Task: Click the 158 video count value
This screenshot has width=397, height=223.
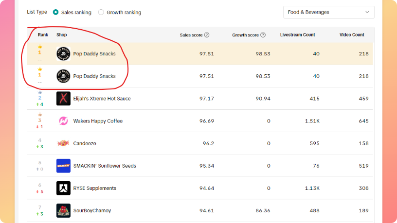Action: pyautogui.click(x=363, y=143)
